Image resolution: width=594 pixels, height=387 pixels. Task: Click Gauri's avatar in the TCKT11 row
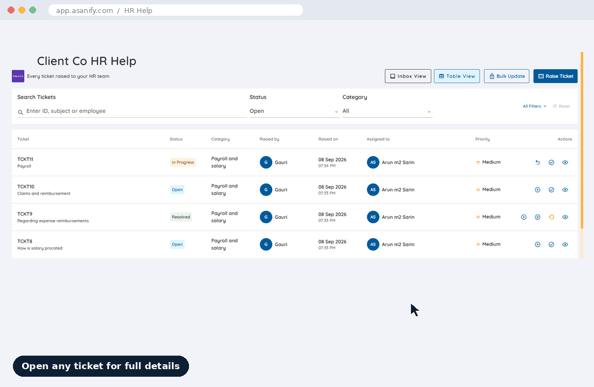click(x=266, y=162)
